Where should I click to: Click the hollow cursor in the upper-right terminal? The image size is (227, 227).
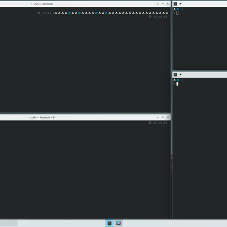coord(177,13)
